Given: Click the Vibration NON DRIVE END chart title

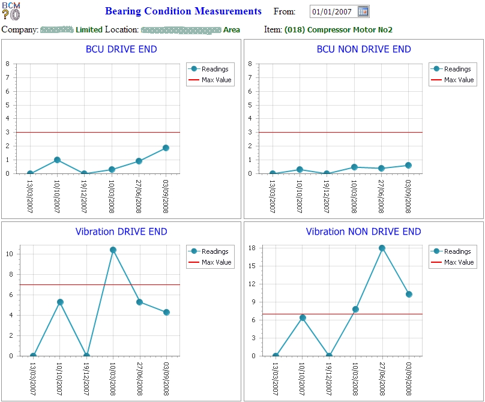Looking at the screenshot, I should 363,232.
